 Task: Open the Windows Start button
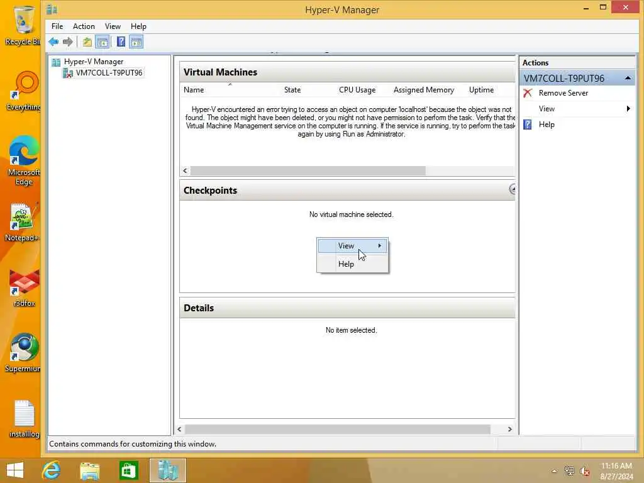coord(15,470)
